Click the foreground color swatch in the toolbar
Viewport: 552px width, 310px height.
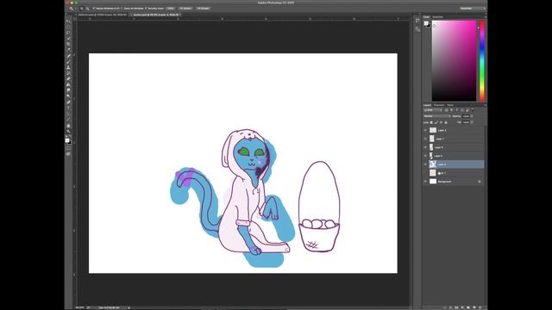point(67,139)
